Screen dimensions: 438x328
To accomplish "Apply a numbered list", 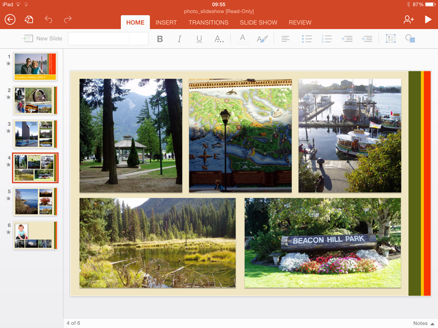I will (326, 39).
